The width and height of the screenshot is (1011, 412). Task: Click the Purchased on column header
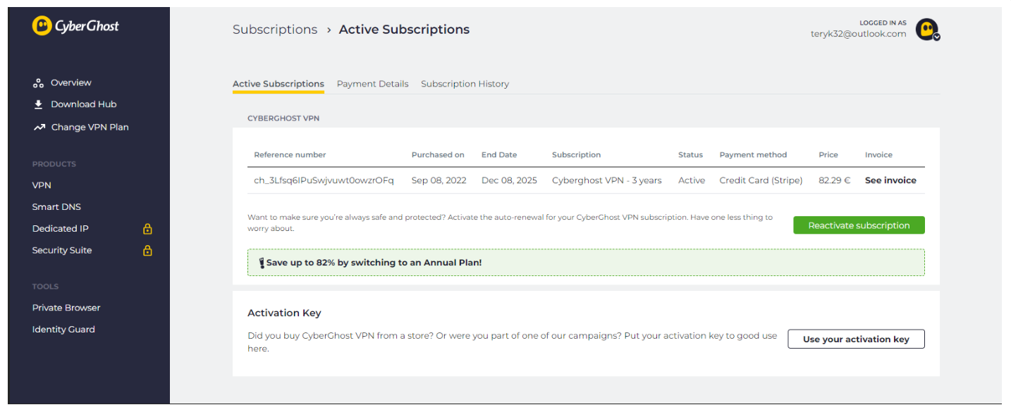pyautogui.click(x=438, y=155)
